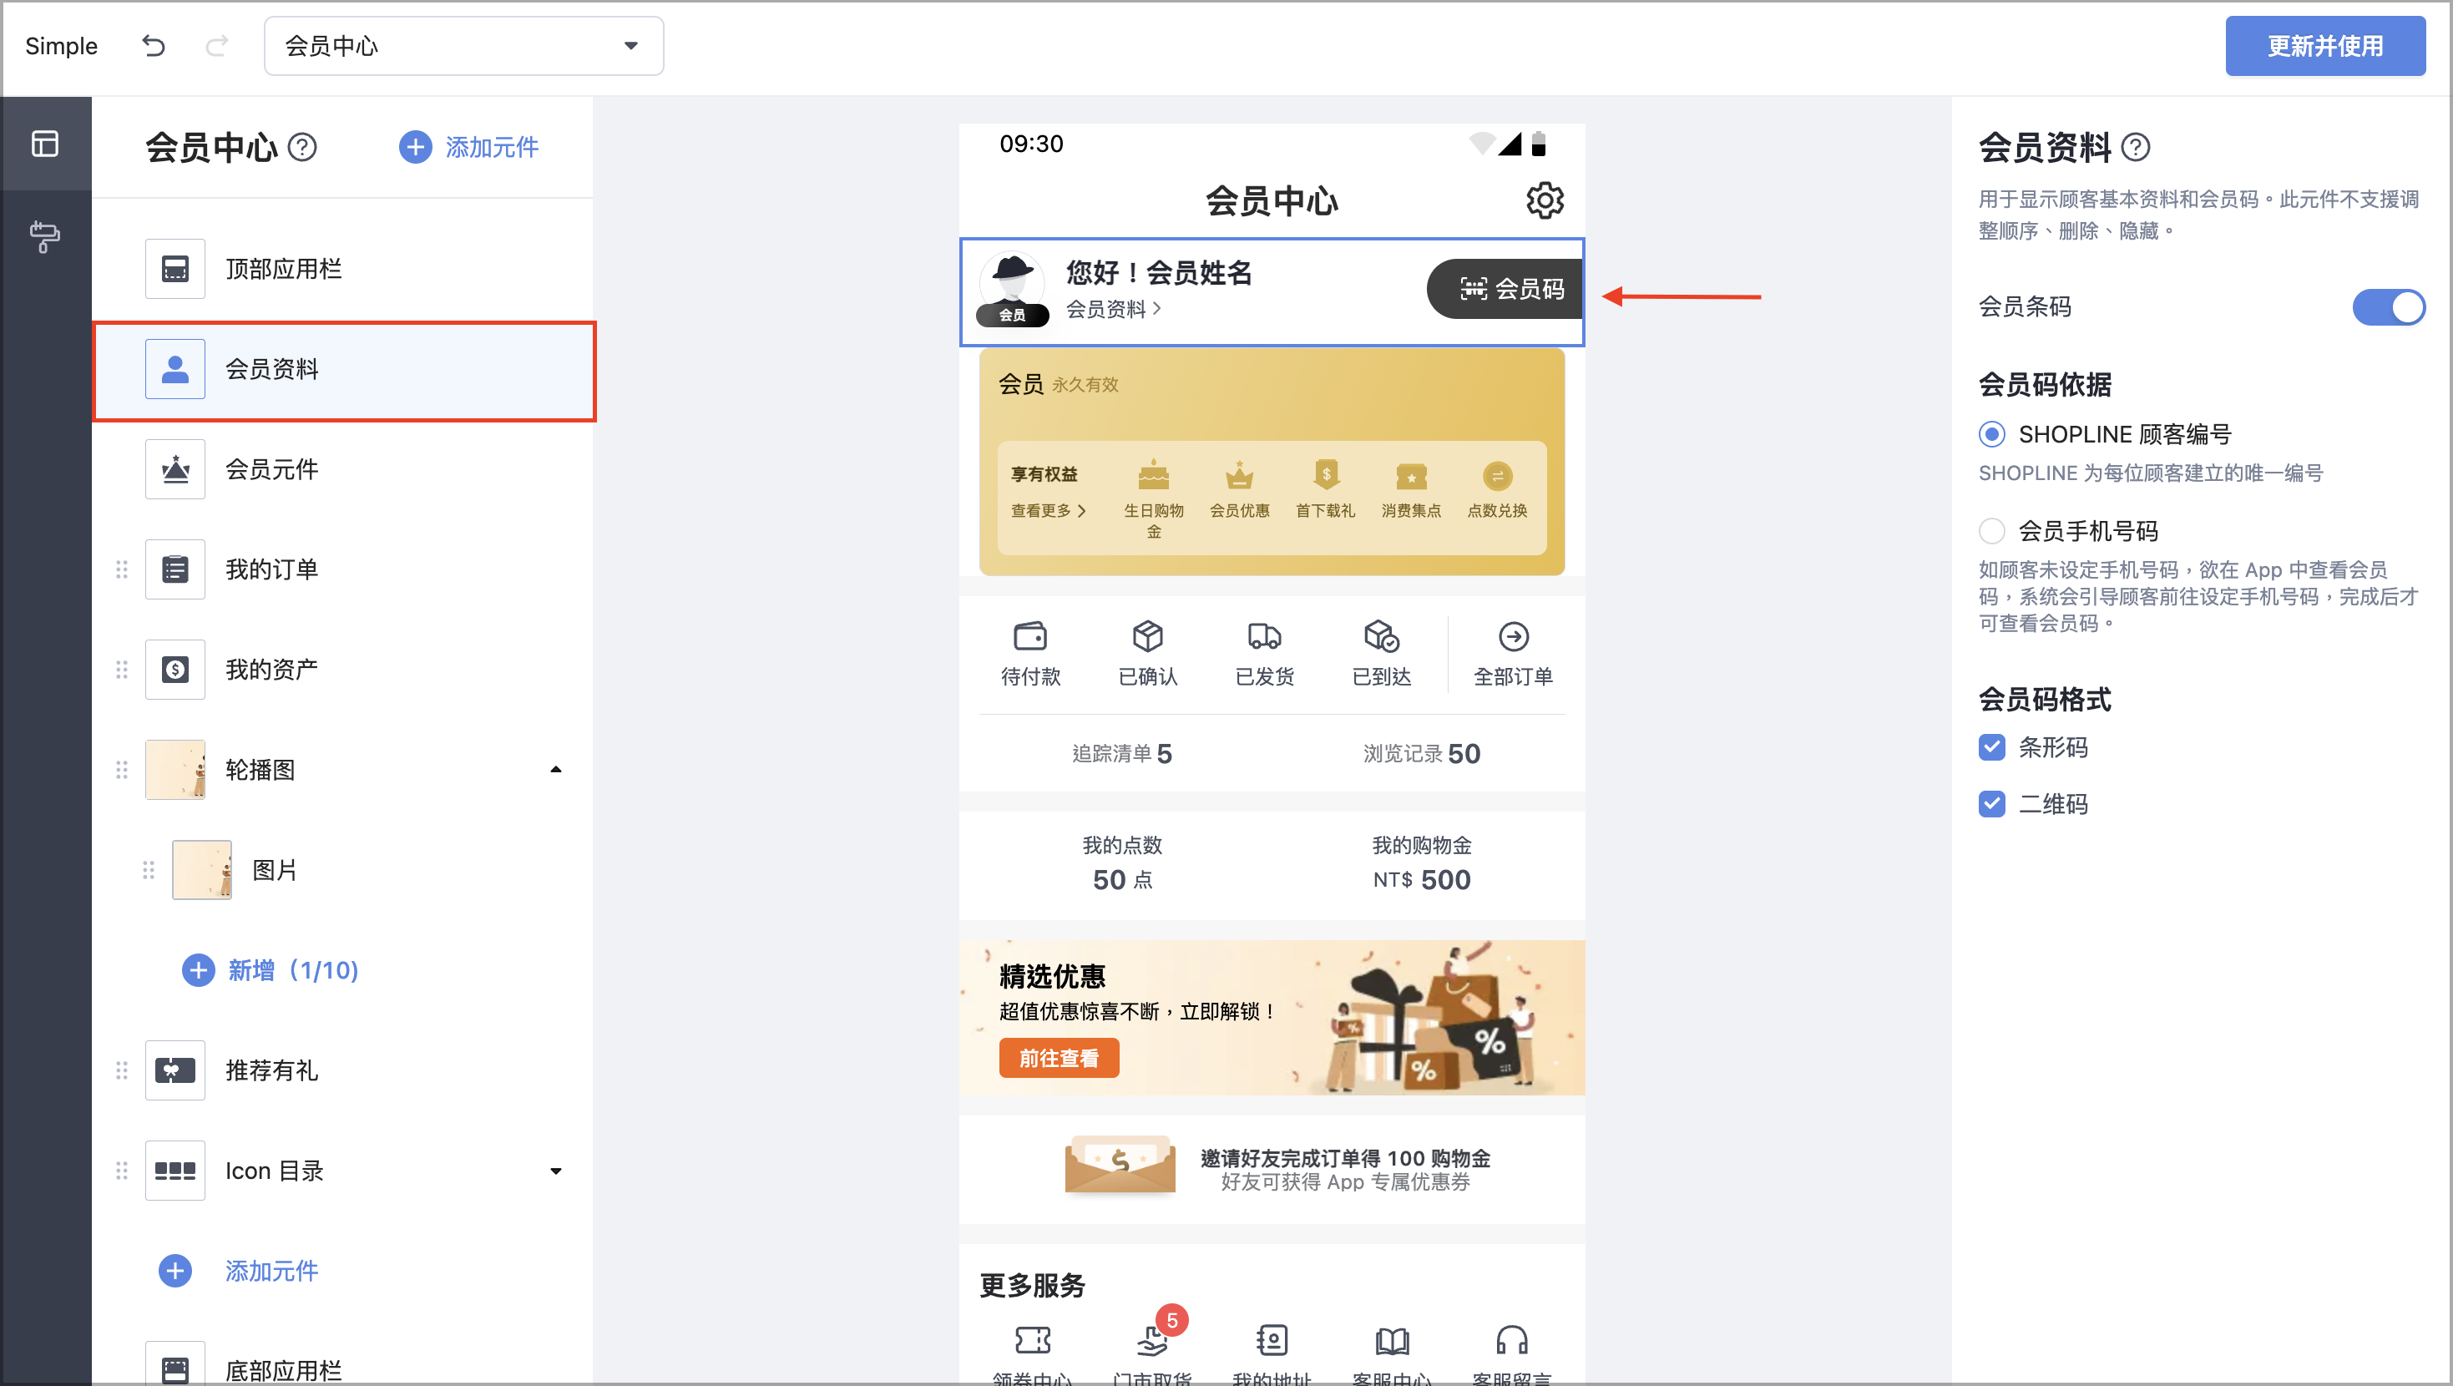Click help icon next to 会员中心 title
Viewport: 2453px width, 1386px height.
(x=302, y=148)
